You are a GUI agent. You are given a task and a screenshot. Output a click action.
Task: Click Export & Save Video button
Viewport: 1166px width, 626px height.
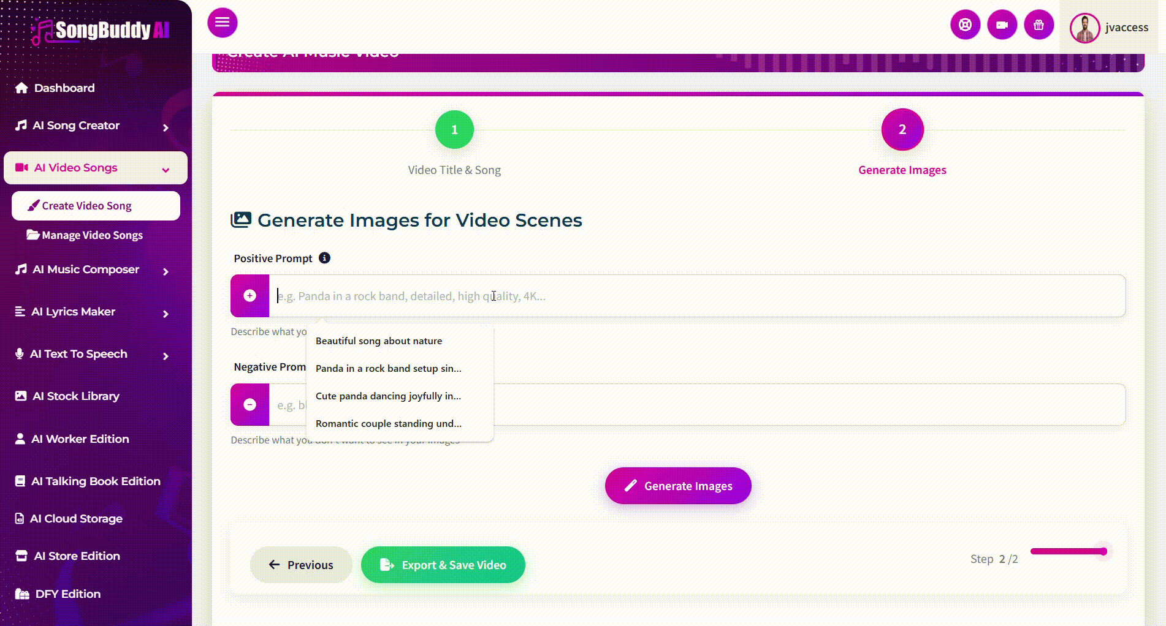(443, 565)
